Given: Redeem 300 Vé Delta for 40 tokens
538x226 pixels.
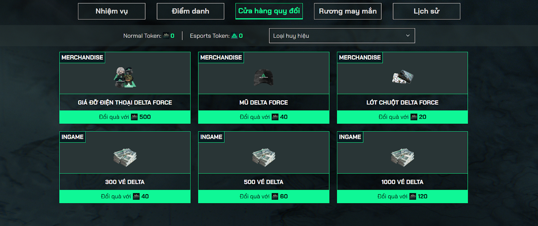Looking at the screenshot, I should click(125, 196).
